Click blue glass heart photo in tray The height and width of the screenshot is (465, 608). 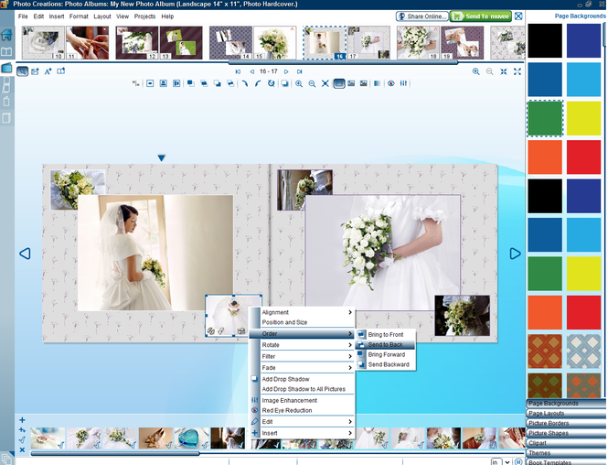pyautogui.click(x=191, y=438)
